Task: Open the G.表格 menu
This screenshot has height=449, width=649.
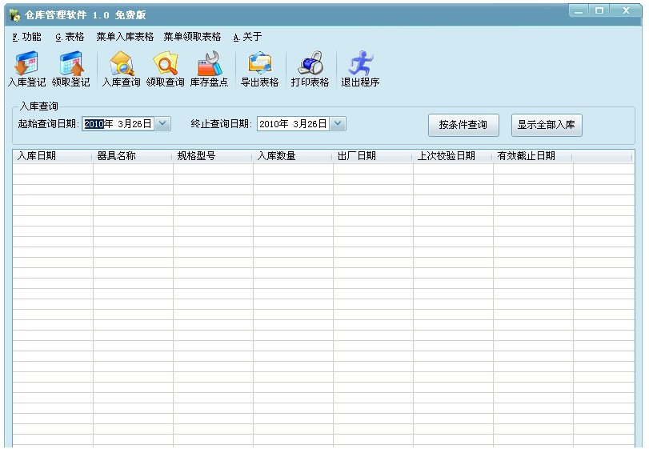Action: [x=70, y=37]
